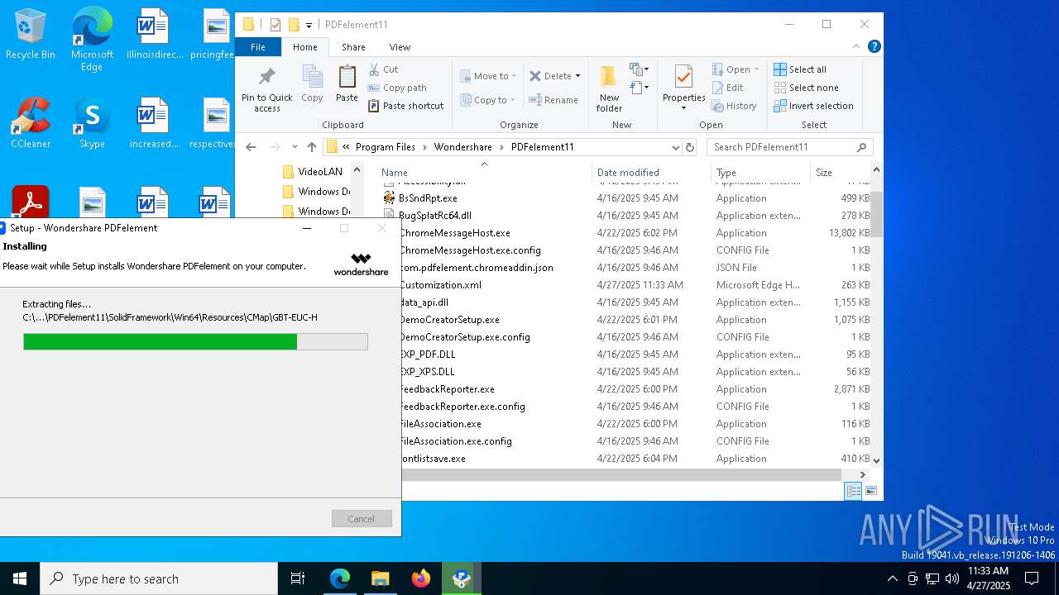
Task: Click Select none in ribbon
Action: 806,88
